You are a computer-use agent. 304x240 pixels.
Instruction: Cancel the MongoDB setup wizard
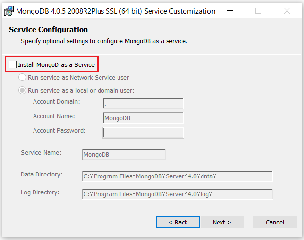click(275, 222)
